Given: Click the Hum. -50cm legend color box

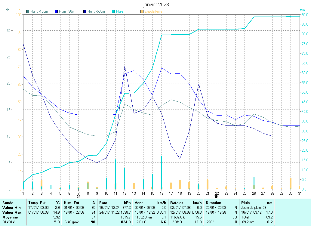Looking at the screenshot, I should [x=85, y=12].
